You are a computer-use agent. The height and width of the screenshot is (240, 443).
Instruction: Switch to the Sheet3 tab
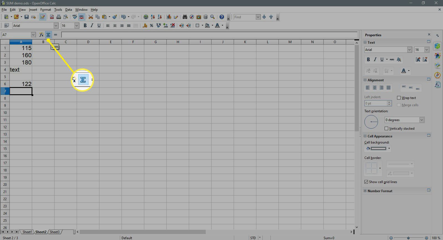55,232
